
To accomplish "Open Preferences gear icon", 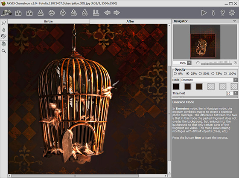I will (232, 13).
